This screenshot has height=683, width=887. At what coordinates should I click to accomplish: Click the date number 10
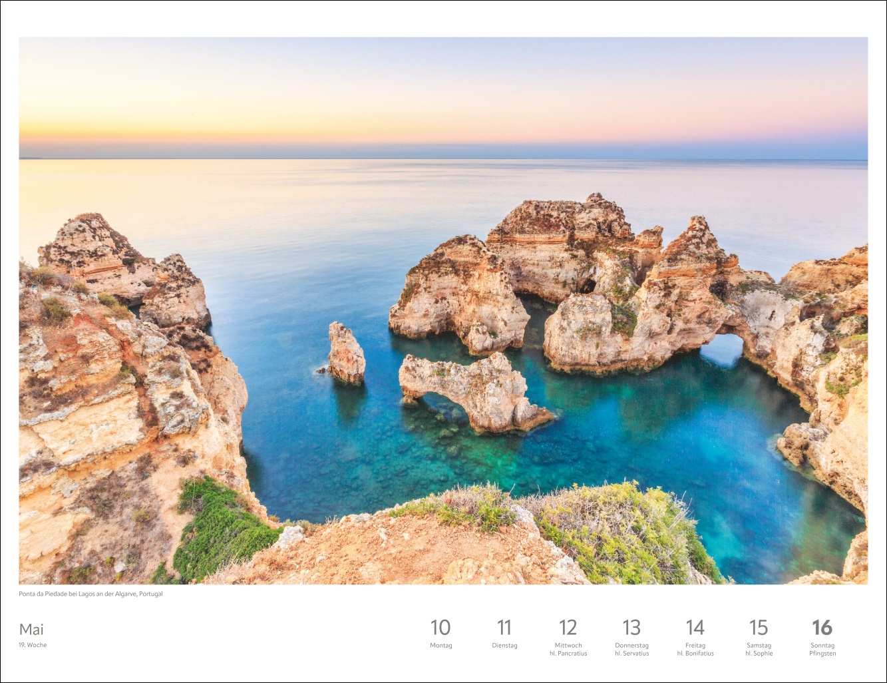coord(441,628)
